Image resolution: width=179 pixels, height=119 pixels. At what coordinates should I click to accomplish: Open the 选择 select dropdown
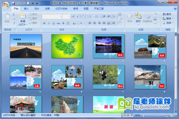(168, 23)
